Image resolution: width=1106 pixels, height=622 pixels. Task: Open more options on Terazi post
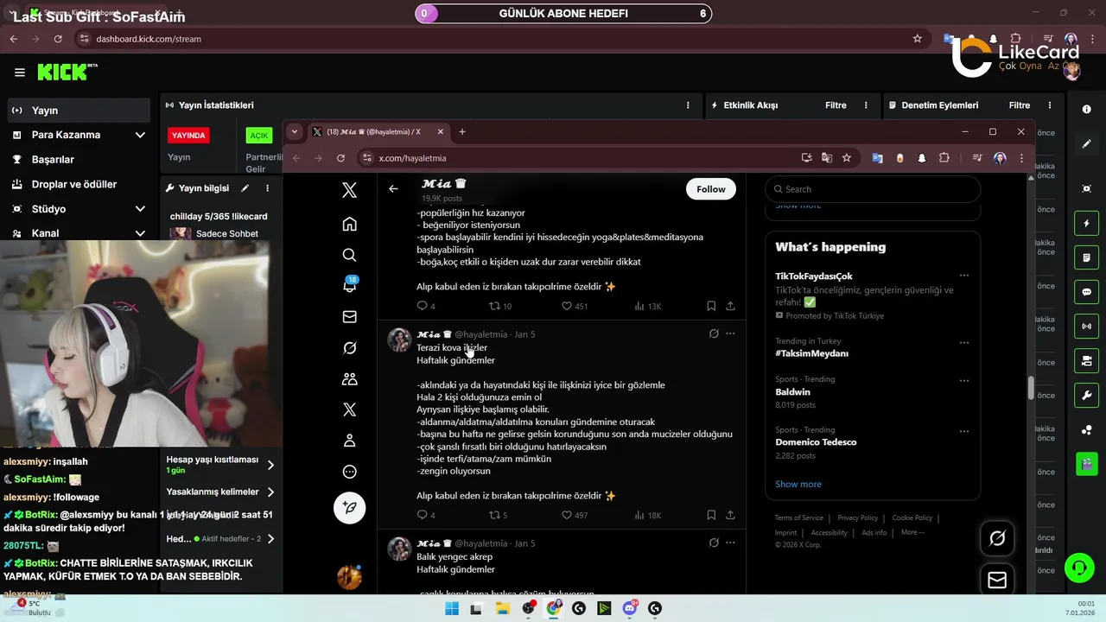click(x=730, y=333)
